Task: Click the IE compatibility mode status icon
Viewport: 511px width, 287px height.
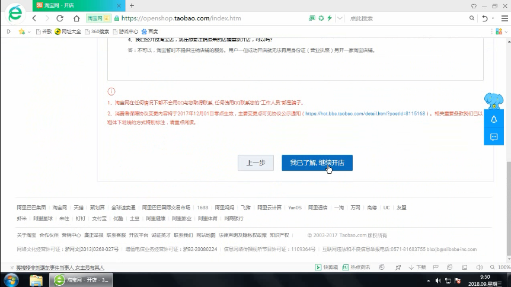Action: tap(450, 267)
